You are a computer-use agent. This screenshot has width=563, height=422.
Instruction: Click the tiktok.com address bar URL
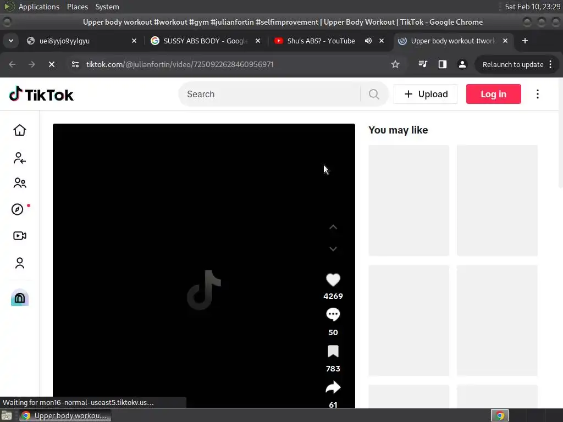pyautogui.click(x=180, y=64)
